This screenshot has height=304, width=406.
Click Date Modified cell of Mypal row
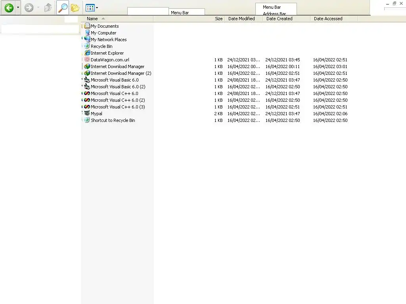244,114
